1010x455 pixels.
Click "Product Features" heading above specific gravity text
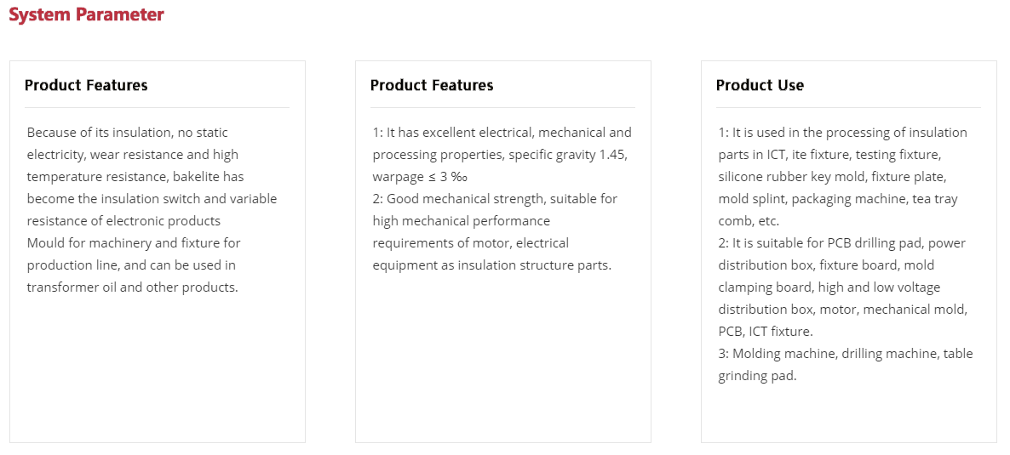[432, 85]
